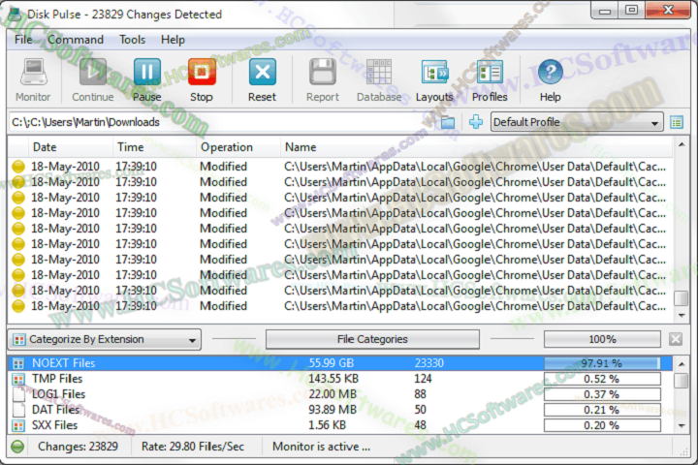Click Monitor is active status text

tap(322, 447)
